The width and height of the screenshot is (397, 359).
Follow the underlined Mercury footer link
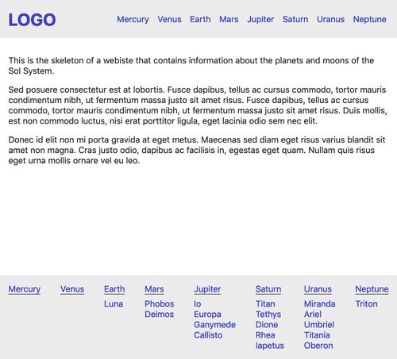point(25,289)
